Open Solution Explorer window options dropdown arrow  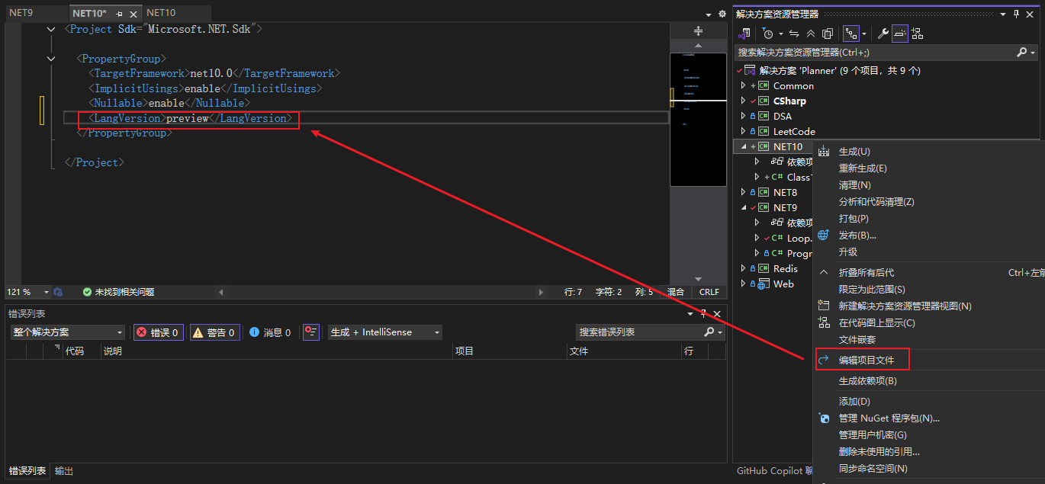click(x=1003, y=14)
